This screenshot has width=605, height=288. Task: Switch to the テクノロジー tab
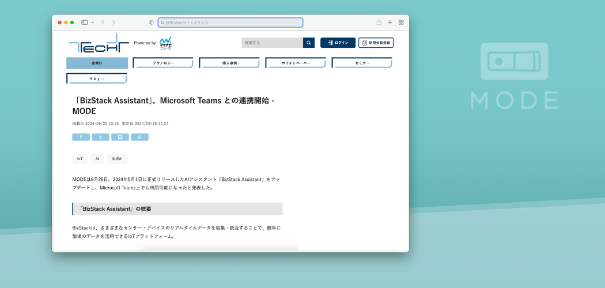click(x=163, y=63)
